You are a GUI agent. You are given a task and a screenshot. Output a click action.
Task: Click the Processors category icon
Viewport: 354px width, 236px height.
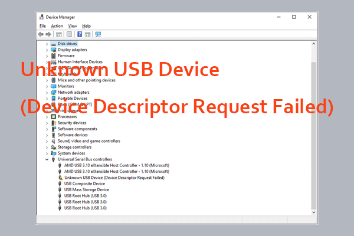pos(54,117)
